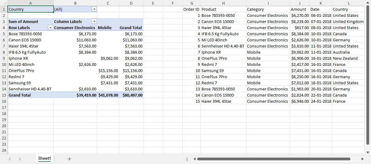Click the Sum of Amount cell
The width and height of the screenshot is (371, 164).
click(x=30, y=21)
